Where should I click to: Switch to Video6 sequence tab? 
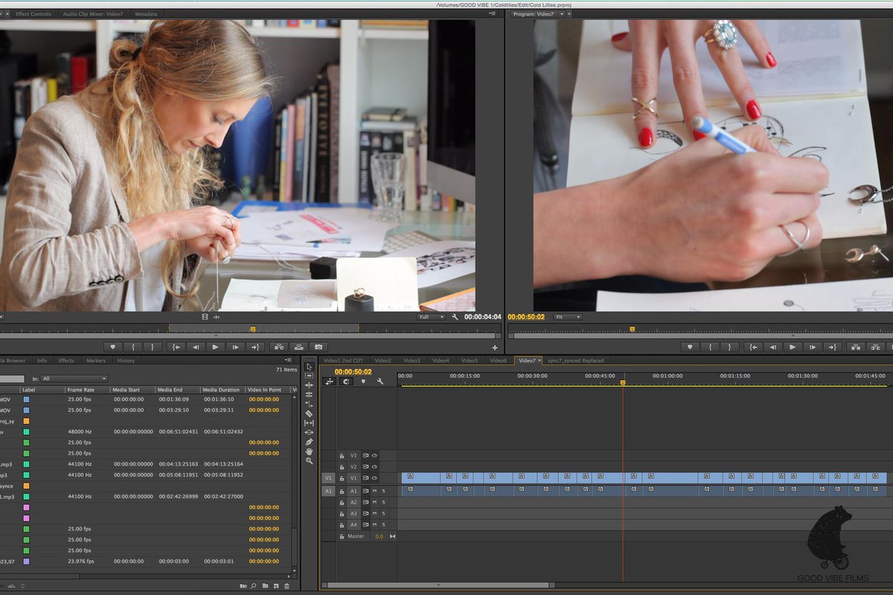tap(498, 361)
